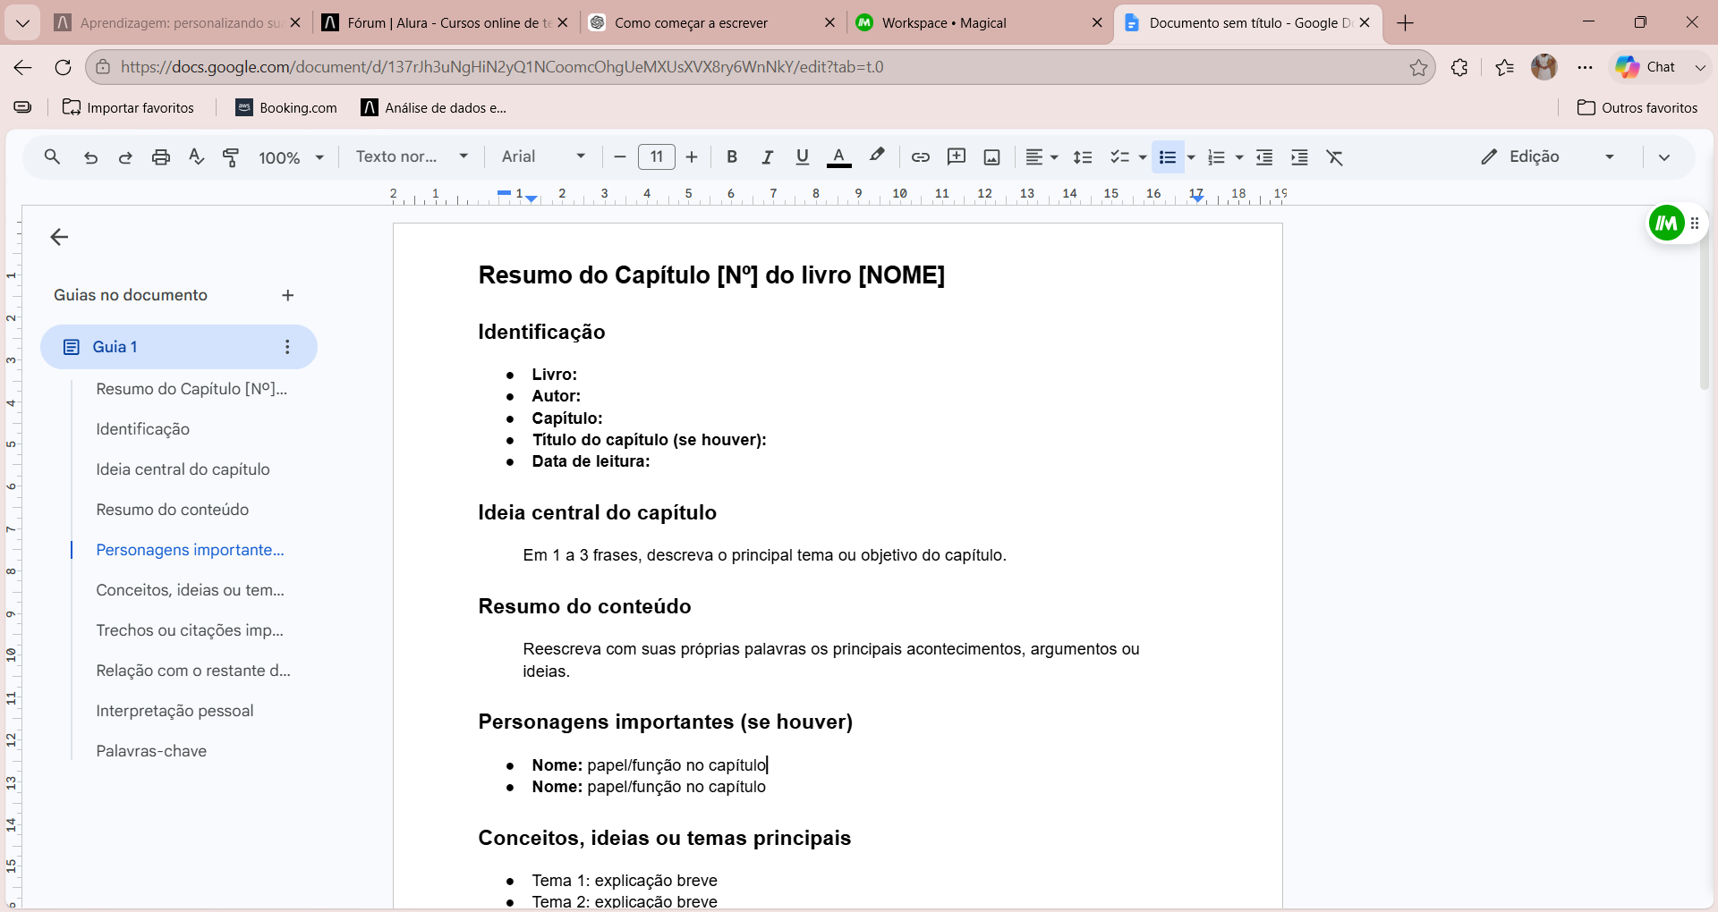The height and width of the screenshot is (912, 1718).
Task: Switch to the Aprendizagem browser tab
Action: pyautogui.click(x=177, y=23)
